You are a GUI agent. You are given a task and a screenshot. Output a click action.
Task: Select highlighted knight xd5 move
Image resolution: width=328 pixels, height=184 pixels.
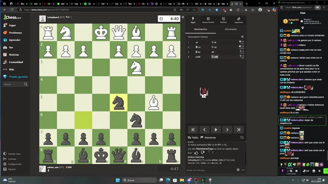[215, 57]
